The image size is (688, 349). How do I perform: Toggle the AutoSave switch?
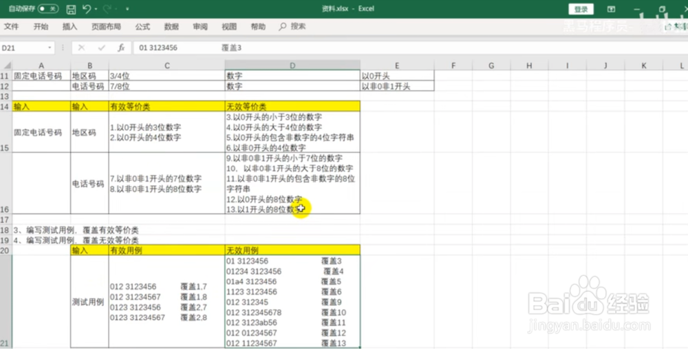click(x=48, y=8)
